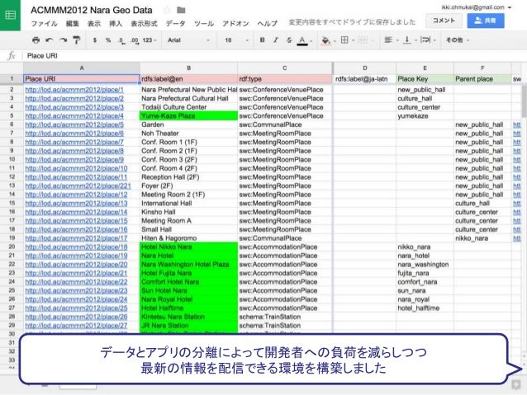The image size is (527, 395).
Task: Click the undo arrow icon
Action: click(x=50, y=39)
